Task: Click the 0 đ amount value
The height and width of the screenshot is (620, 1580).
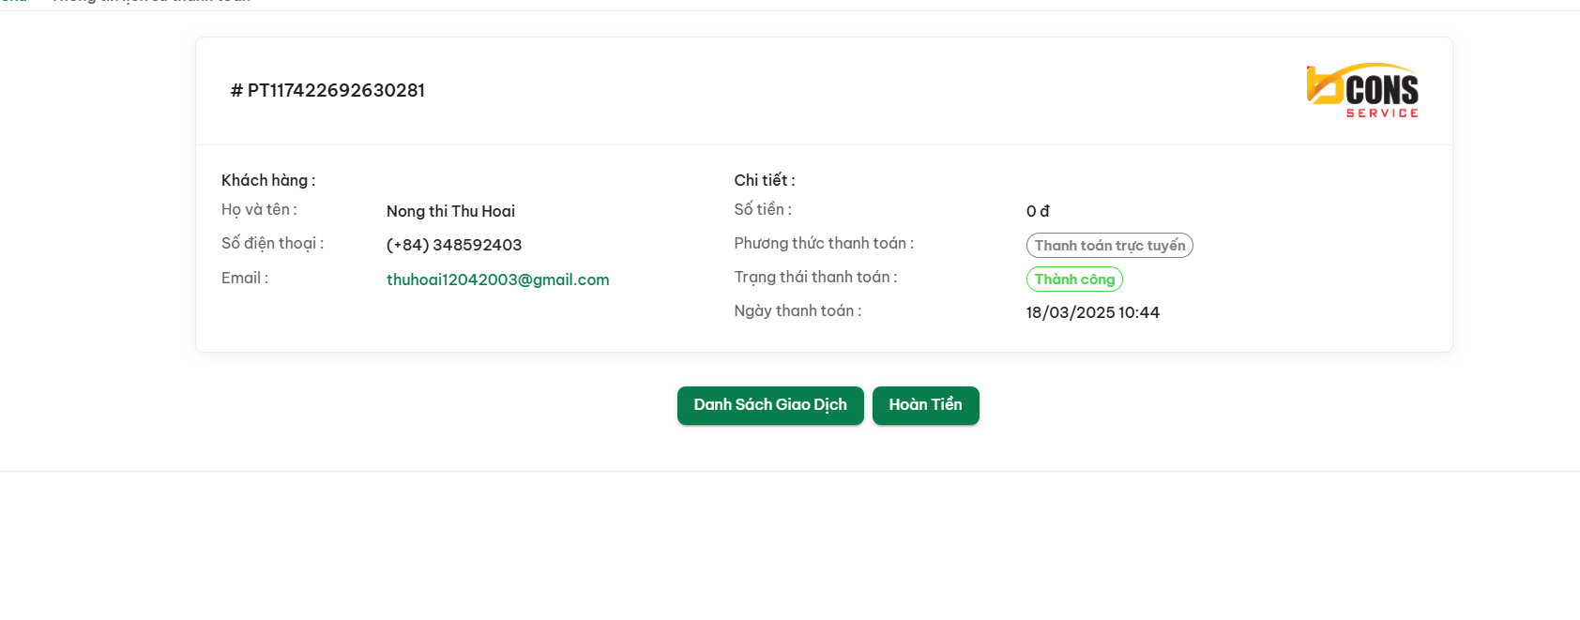Action: coord(1038,211)
